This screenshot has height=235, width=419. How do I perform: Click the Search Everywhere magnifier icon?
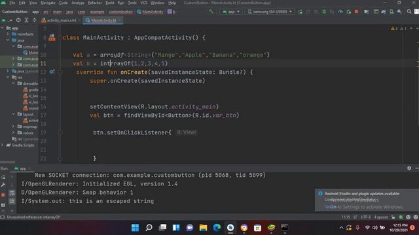[x=409, y=12]
